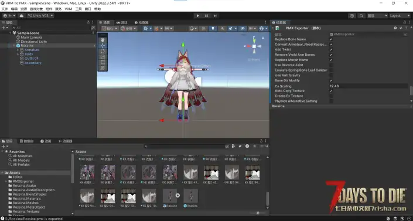
Task: Switch to the Console tab in bottom panel
Action: pos(26,141)
